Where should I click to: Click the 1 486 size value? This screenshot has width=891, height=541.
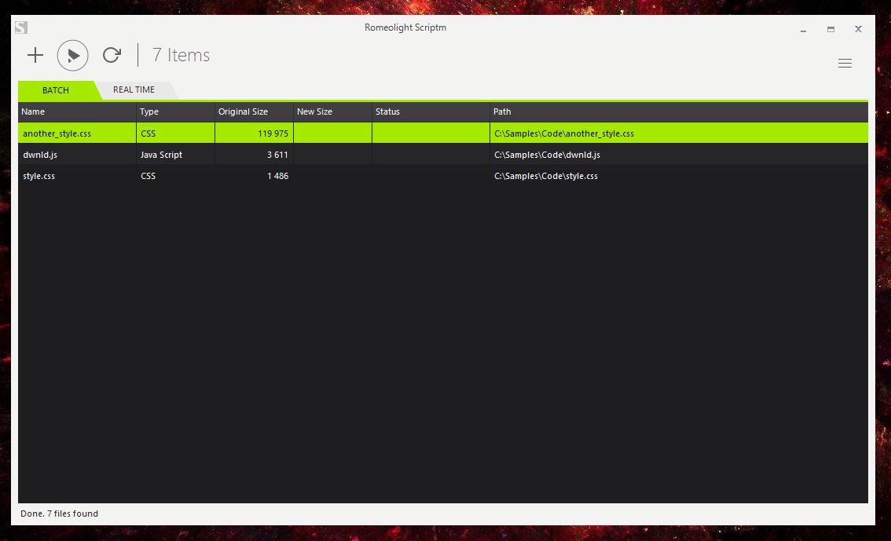277,176
